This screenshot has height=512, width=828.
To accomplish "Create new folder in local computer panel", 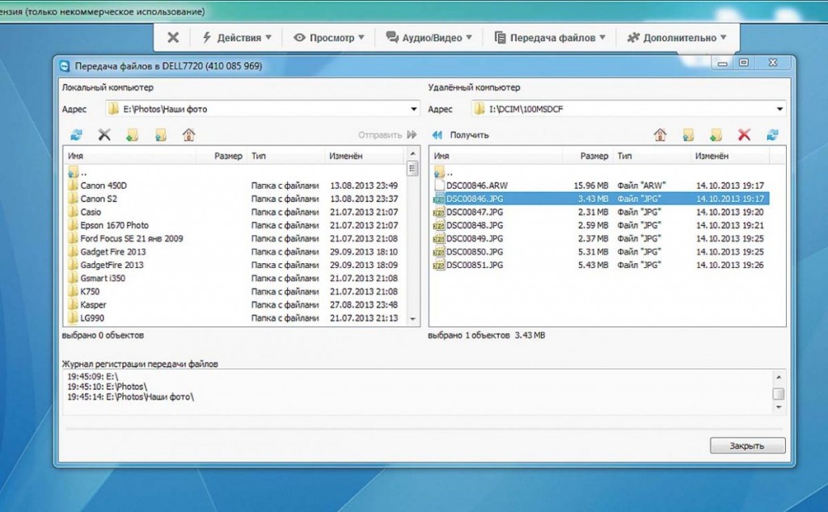I will (132, 135).
